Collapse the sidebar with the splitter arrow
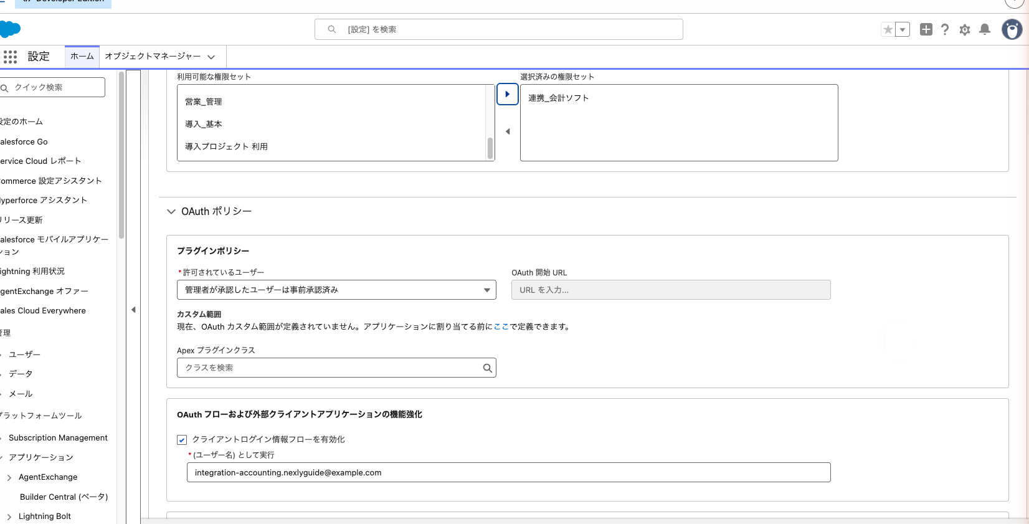 coord(133,310)
